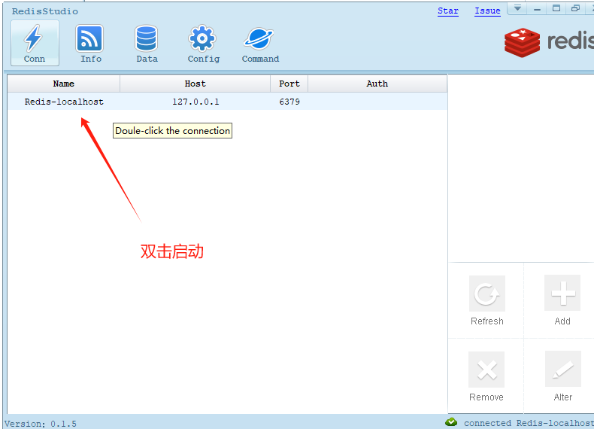Sort by the Host column header
The height and width of the screenshot is (429, 594).
195,84
